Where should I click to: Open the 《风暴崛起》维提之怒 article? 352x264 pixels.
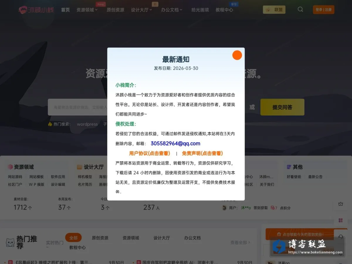coord(53,262)
